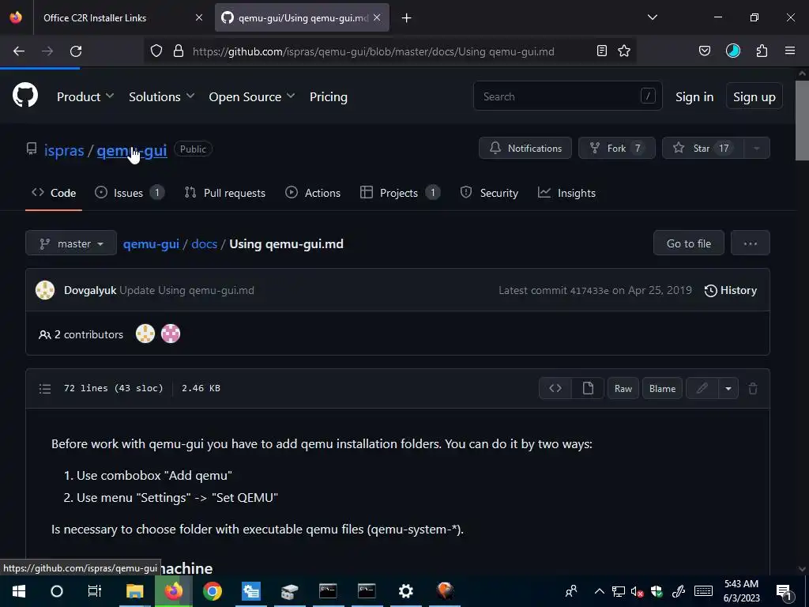
Task: Click the yellow contributor avatar
Action: coord(145,334)
